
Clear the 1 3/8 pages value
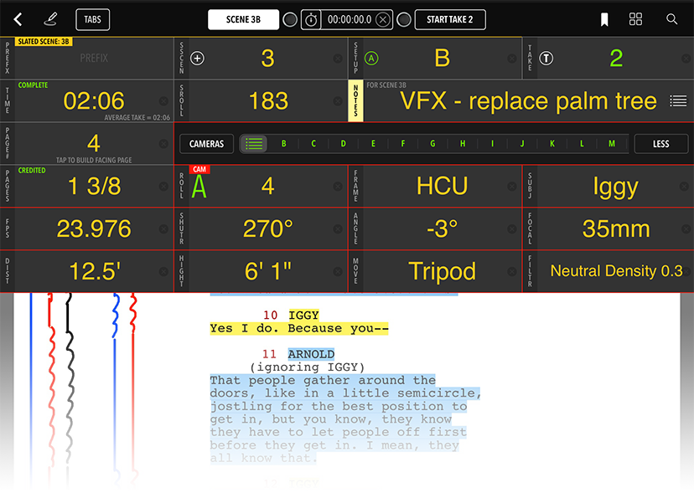[x=163, y=187]
